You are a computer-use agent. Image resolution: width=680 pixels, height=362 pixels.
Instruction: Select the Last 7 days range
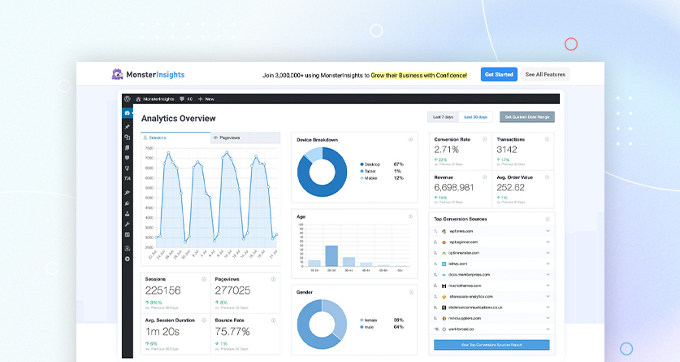pyautogui.click(x=443, y=117)
